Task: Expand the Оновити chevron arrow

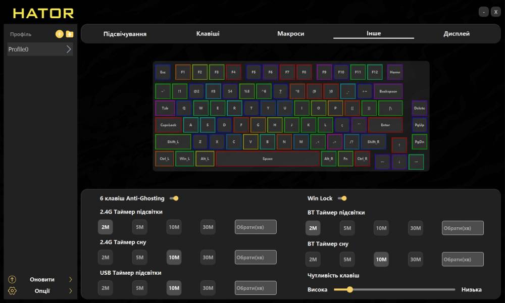Action: (70, 279)
